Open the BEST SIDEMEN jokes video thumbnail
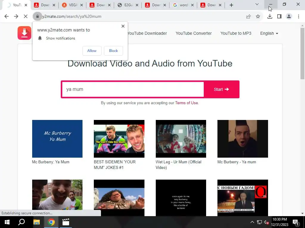Viewport: 305px width, 228px height. tap(119, 139)
